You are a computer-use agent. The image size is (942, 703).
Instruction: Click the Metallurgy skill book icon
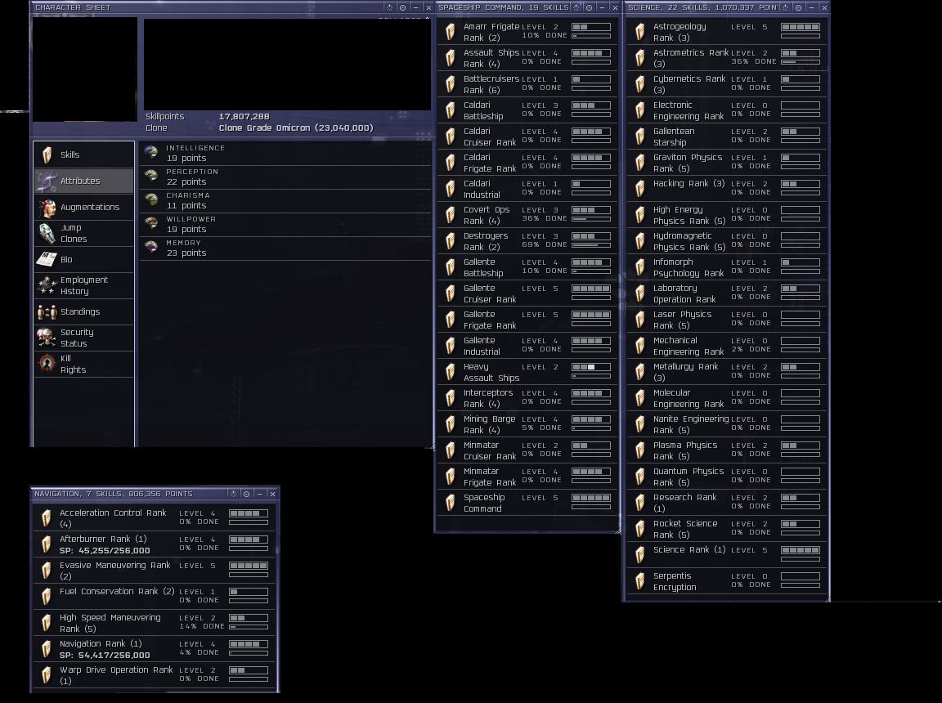(x=639, y=372)
